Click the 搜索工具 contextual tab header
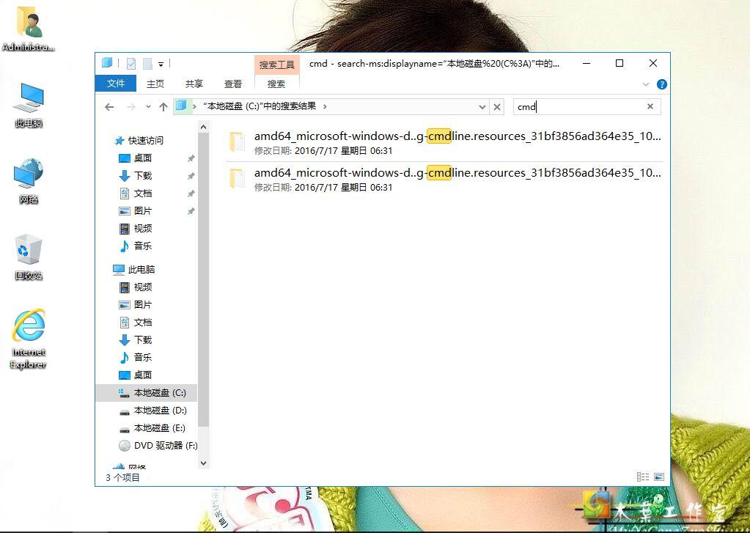Viewport: 750px width, 533px height. click(276, 65)
